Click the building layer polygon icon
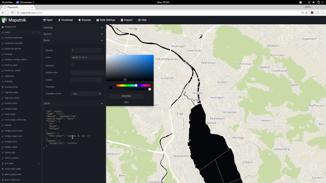This screenshot has height=183, width=326. click(3, 82)
